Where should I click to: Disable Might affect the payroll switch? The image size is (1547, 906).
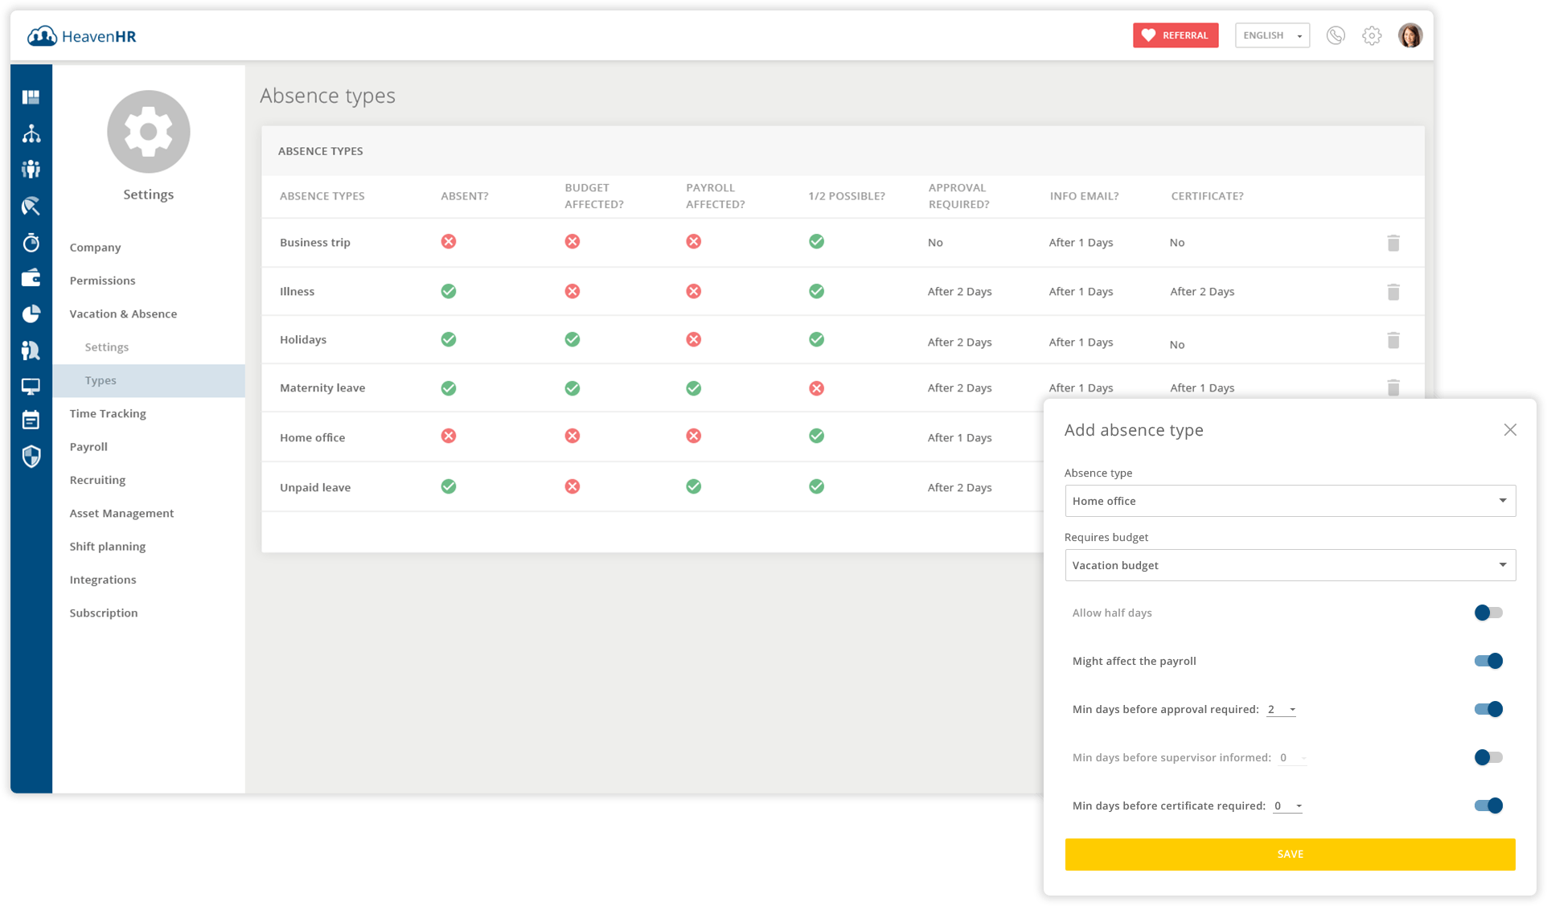pyautogui.click(x=1488, y=661)
